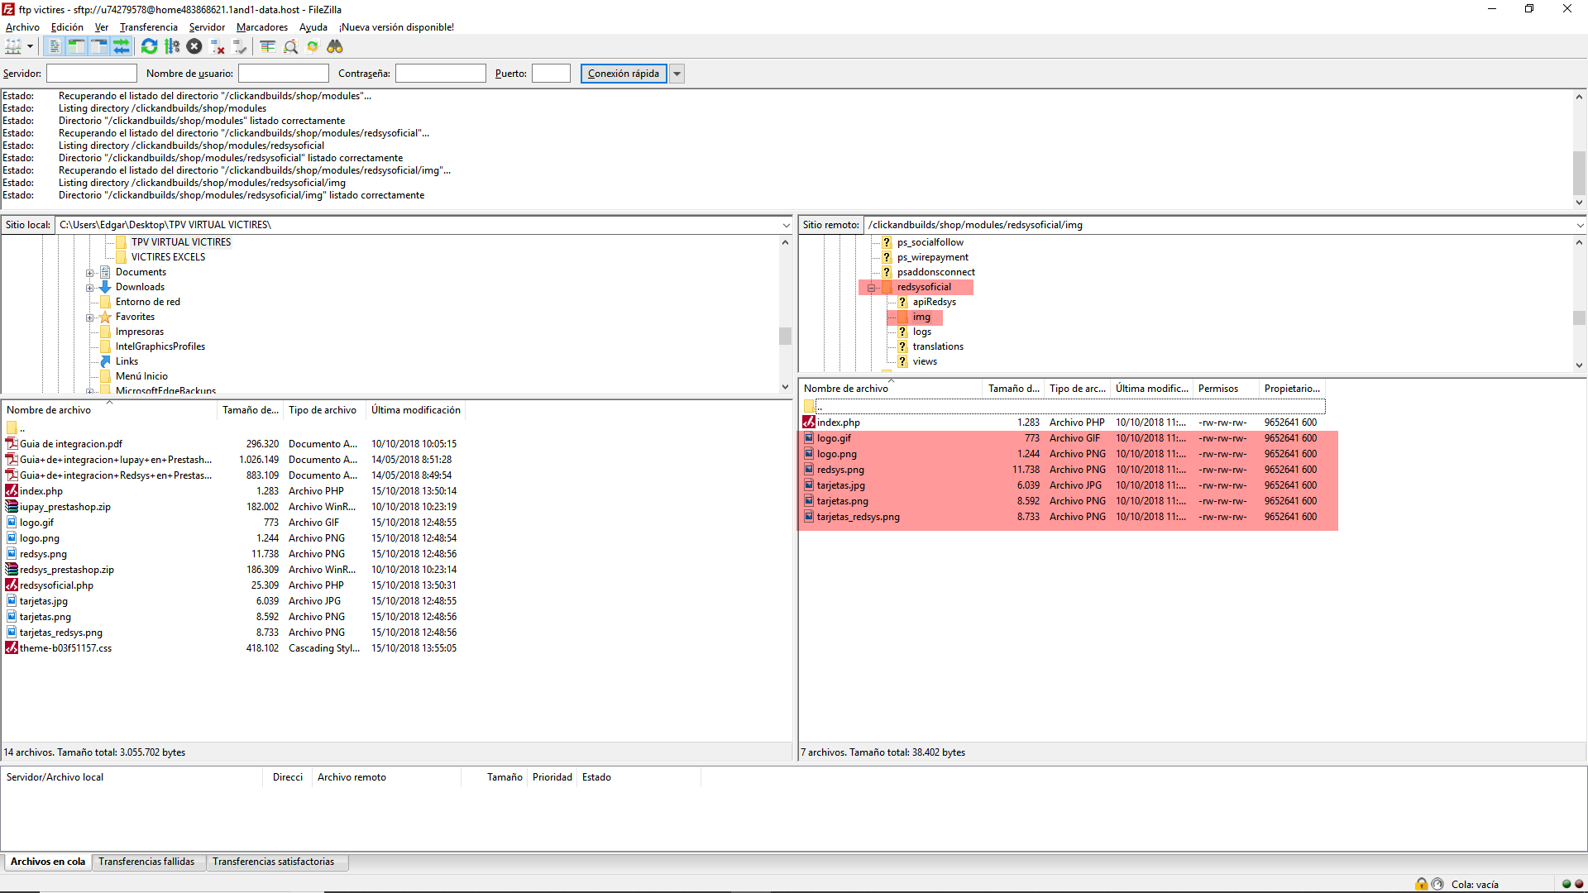Disconnect from the current server

pos(218,47)
